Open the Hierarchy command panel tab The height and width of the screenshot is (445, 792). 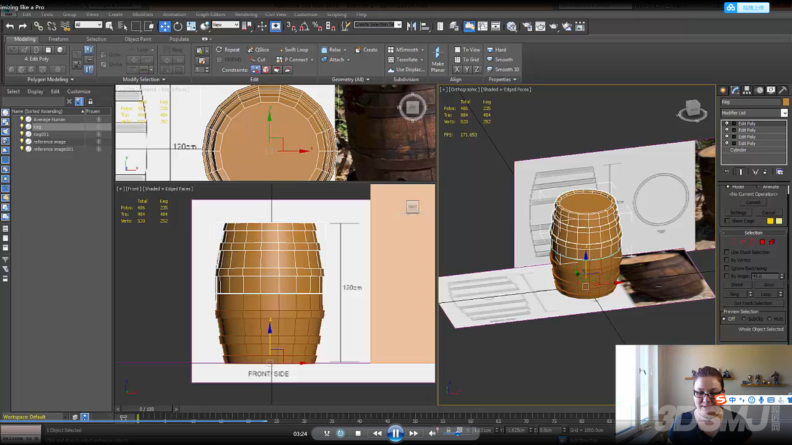click(747, 90)
